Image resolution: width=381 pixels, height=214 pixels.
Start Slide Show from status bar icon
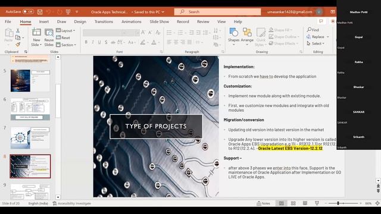click(x=317, y=203)
